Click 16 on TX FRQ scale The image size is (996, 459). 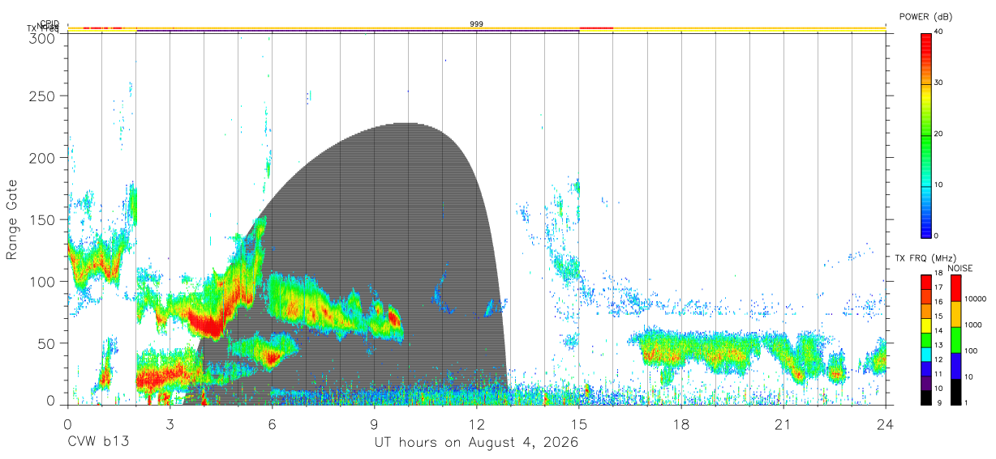point(938,303)
